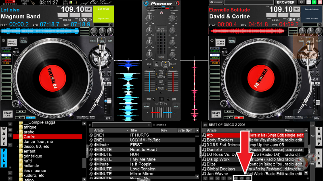
Task: Click left deck pitch slider
Action: click(x=109, y=101)
